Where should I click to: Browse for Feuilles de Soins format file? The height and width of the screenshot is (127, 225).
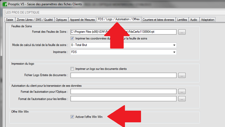[182, 32]
